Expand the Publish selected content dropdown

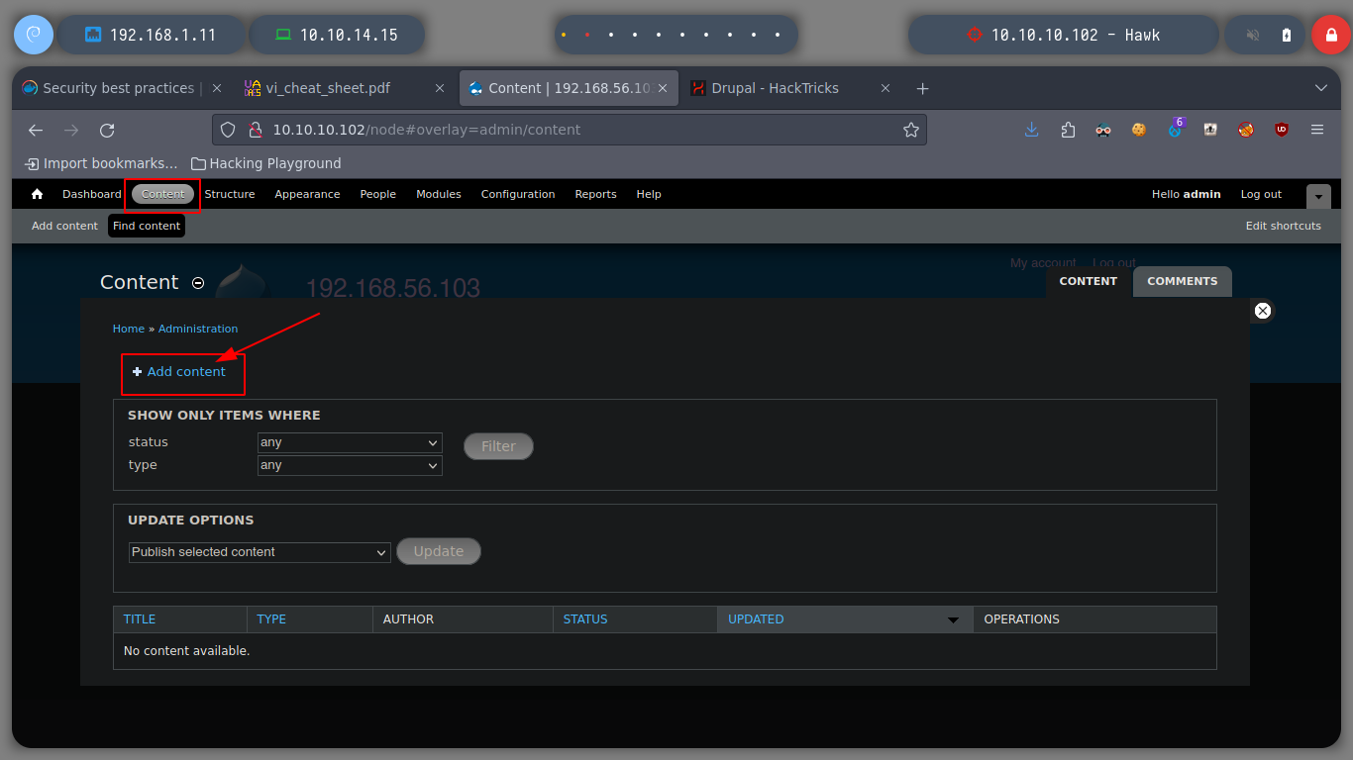(x=260, y=552)
